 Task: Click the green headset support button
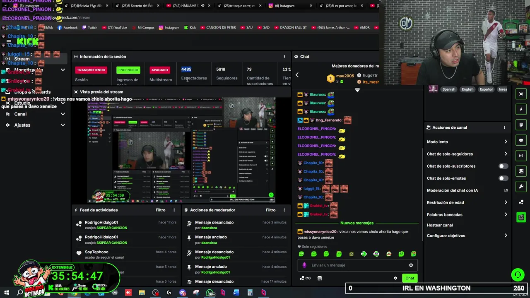[x=517, y=275]
